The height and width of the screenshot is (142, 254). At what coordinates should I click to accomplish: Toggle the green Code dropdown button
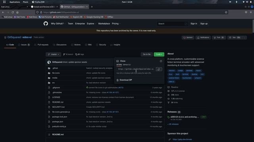coord(159,54)
